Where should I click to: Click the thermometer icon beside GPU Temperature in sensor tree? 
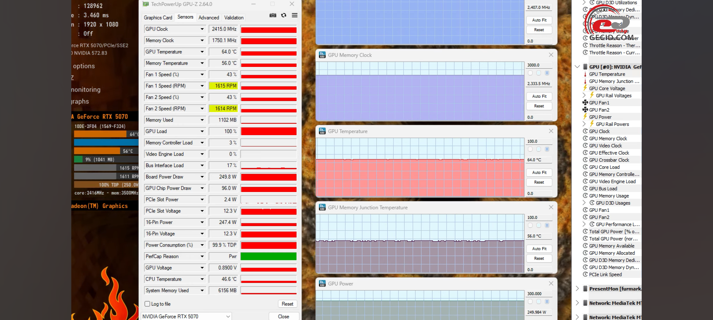585,74
